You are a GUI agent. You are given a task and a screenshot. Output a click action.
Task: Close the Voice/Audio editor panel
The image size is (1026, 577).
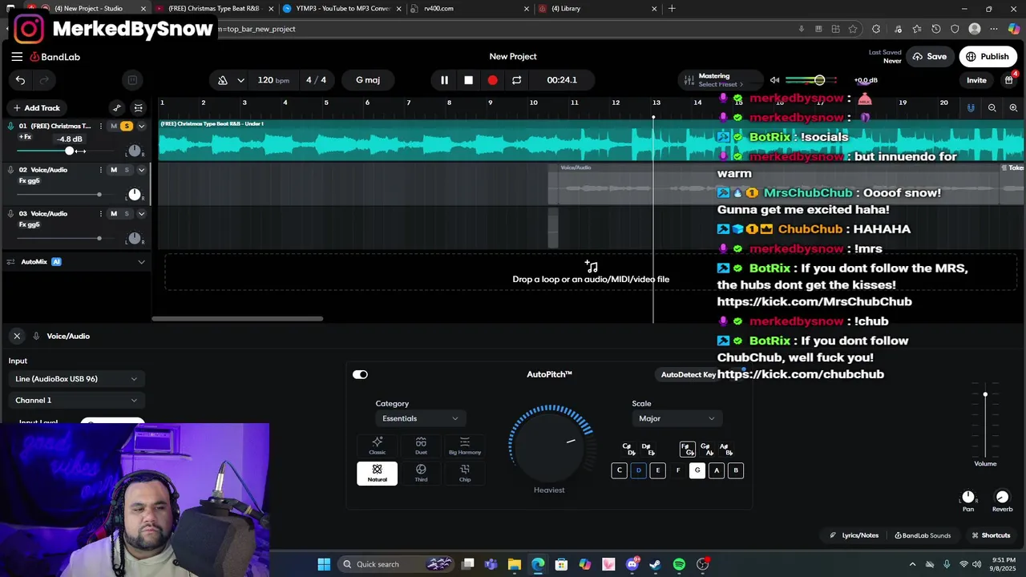click(x=17, y=337)
